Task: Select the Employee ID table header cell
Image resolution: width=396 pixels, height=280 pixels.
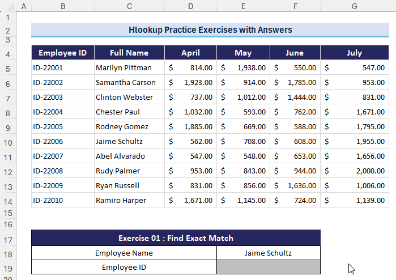Action: pos(62,53)
